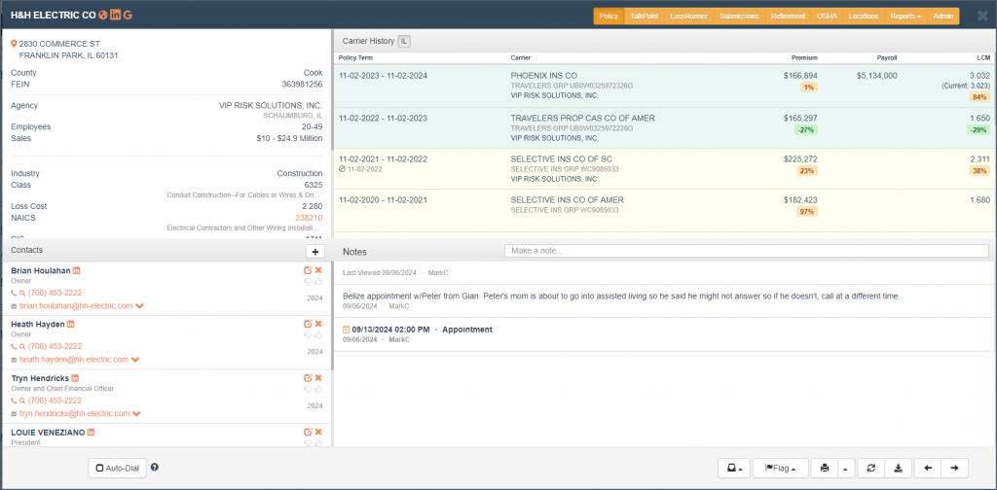Open Brian Houlahan's LinkedIn profile icon
Viewport: 997px width, 490px height.
tap(77, 270)
